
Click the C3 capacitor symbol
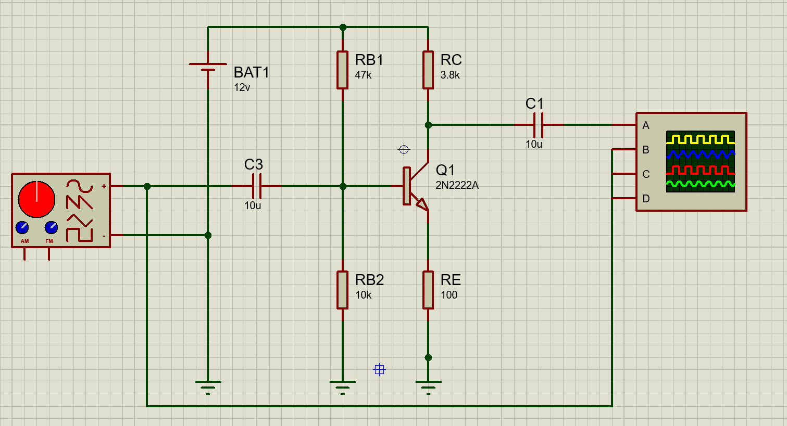click(x=256, y=186)
